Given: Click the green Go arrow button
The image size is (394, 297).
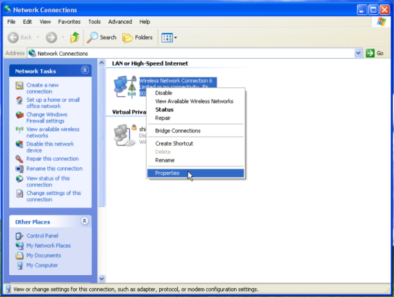Looking at the screenshot, I should pos(370,53).
